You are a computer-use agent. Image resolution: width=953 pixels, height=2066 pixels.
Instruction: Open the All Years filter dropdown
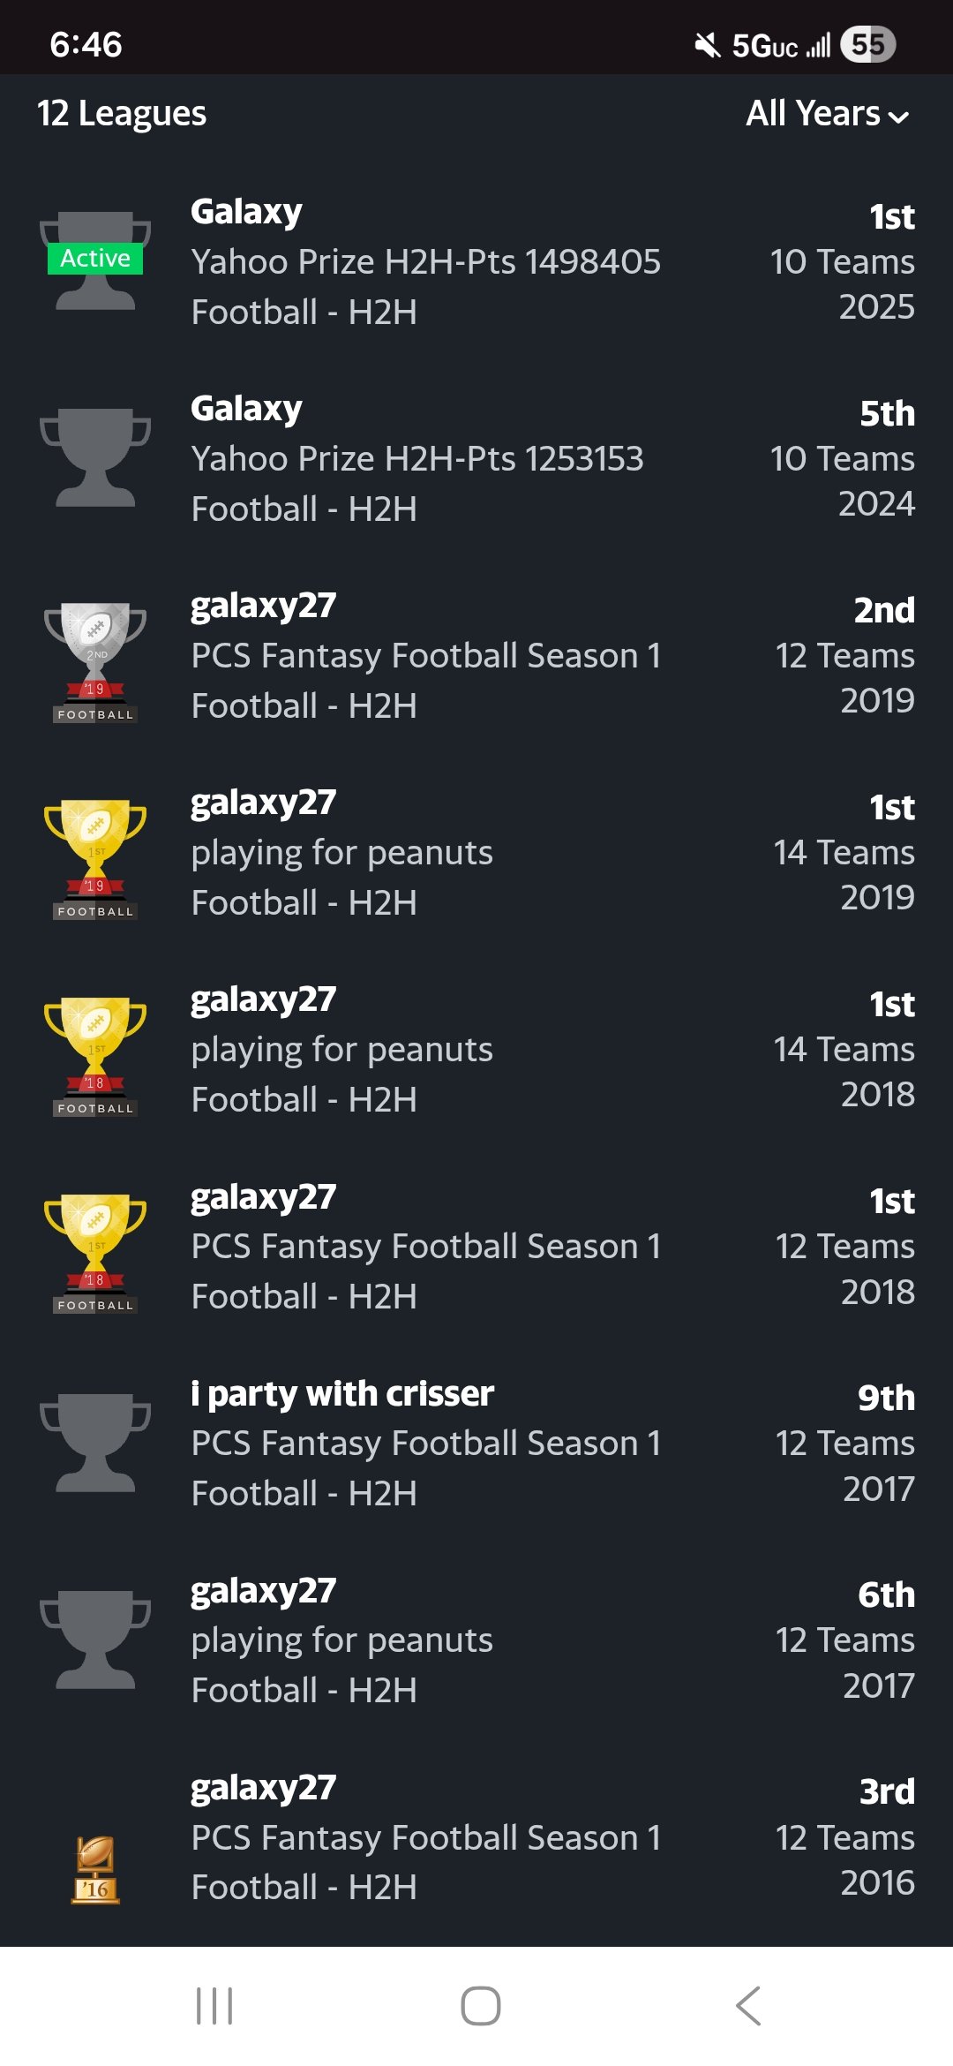[x=814, y=114]
